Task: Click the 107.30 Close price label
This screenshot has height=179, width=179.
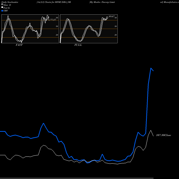Action: coord(164,135)
